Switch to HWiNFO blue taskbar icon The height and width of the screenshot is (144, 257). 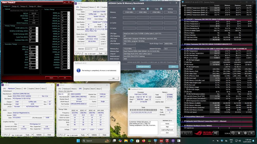click(155, 141)
